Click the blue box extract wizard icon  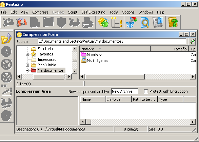pyautogui.click(x=131, y=22)
